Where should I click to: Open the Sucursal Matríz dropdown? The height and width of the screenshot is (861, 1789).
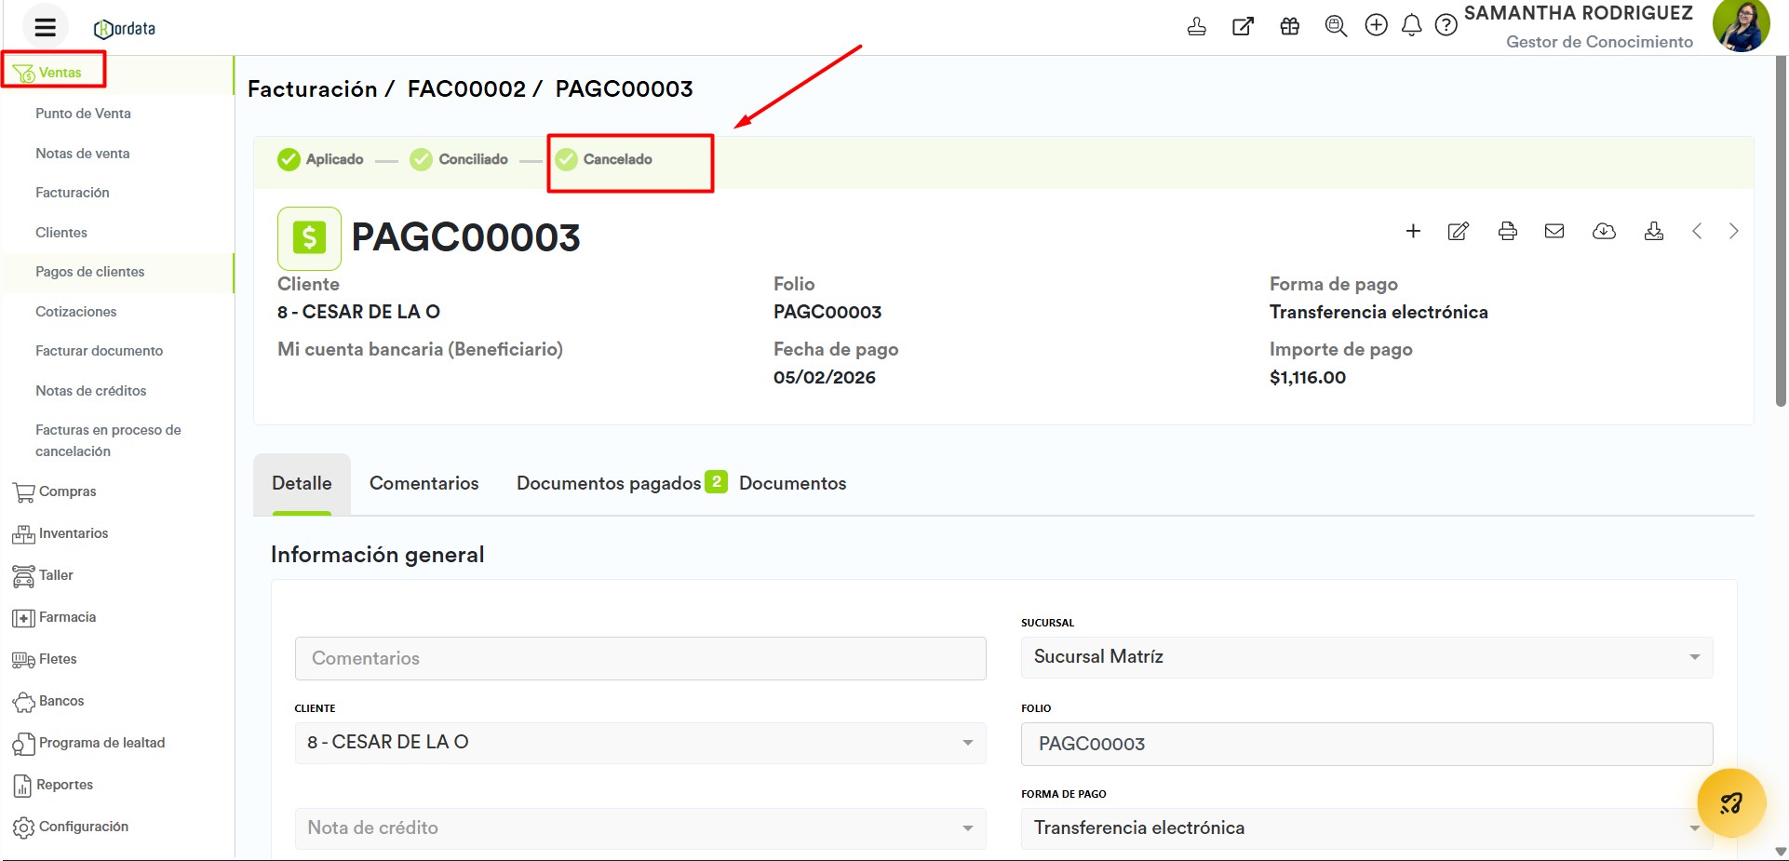(1366, 657)
